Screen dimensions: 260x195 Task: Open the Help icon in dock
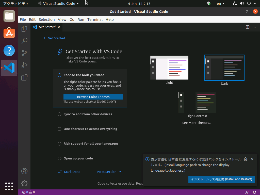click(9, 51)
